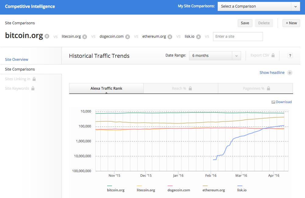
Task: Click dogecoin.com in the comparison row
Action: [111, 36]
